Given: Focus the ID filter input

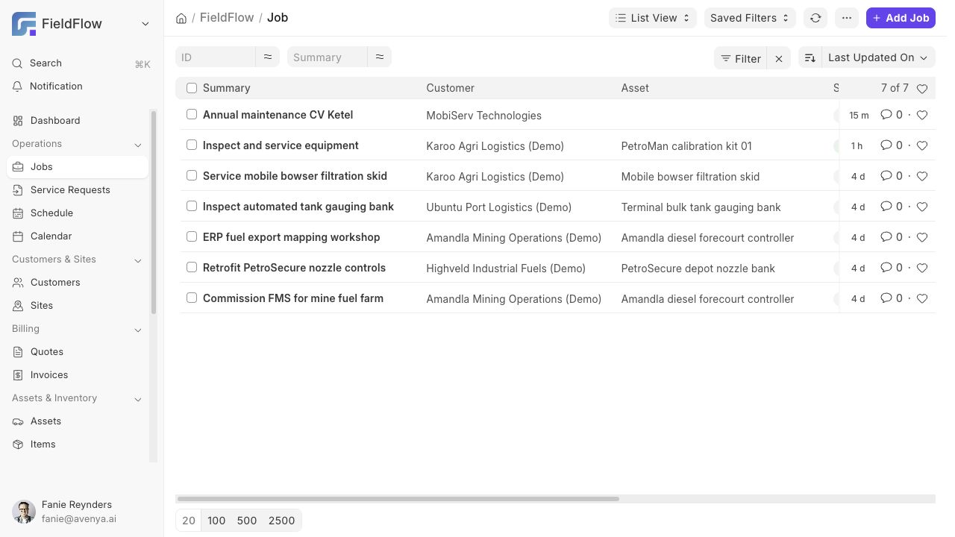Looking at the screenshot, I should 216,57.
